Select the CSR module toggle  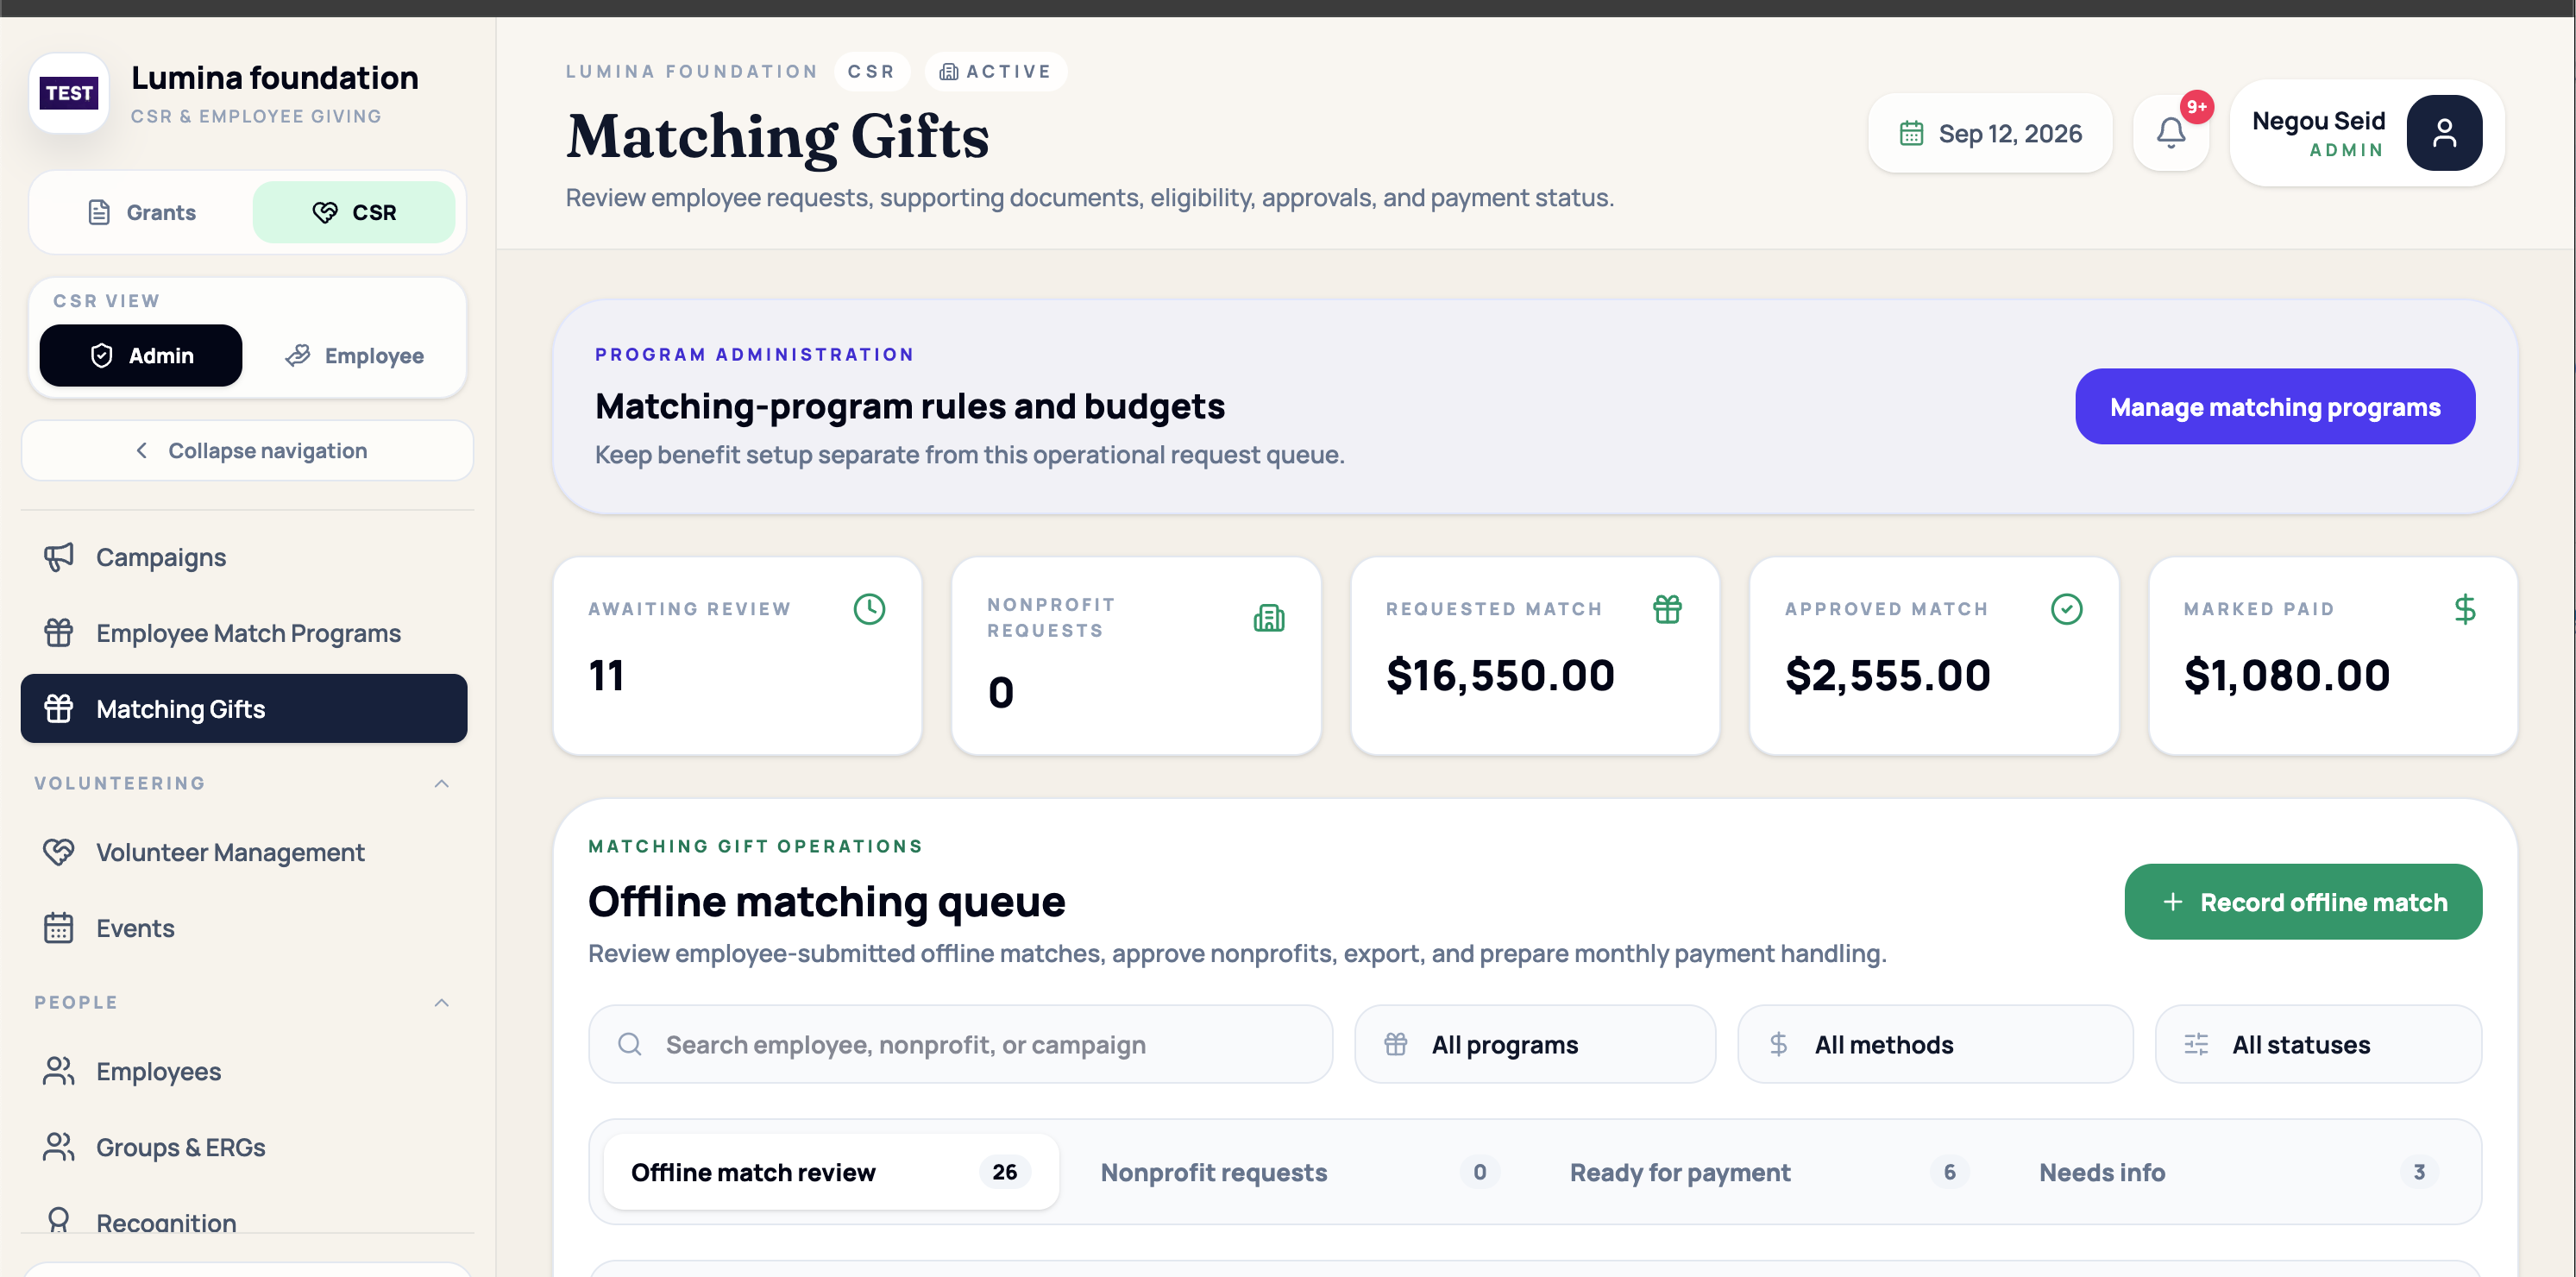354,212
